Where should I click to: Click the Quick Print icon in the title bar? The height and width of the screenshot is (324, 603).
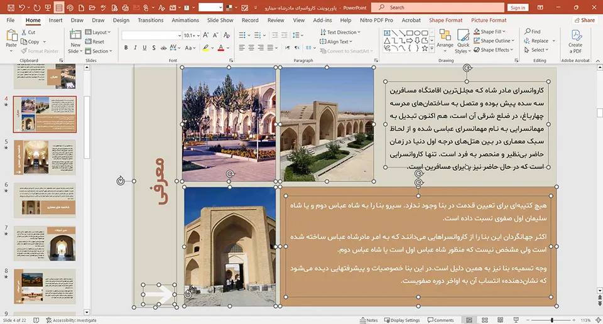point(126,8)
